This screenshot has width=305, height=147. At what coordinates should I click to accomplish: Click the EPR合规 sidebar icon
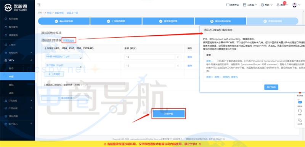tap(6, 101)
